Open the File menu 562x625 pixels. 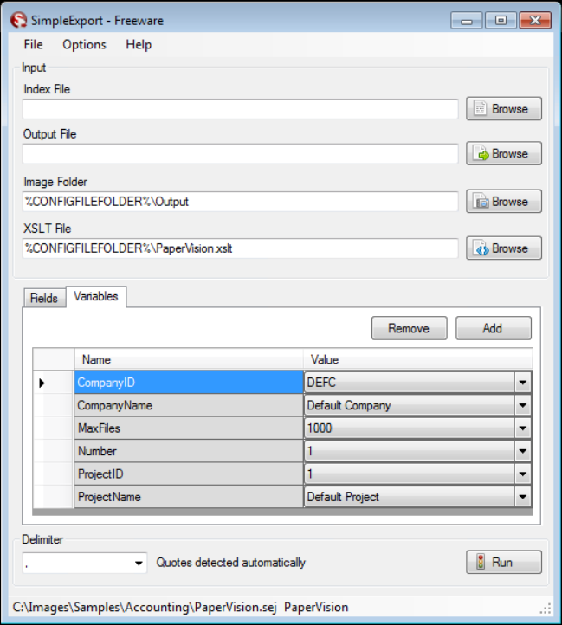click(x=33, y=44)
